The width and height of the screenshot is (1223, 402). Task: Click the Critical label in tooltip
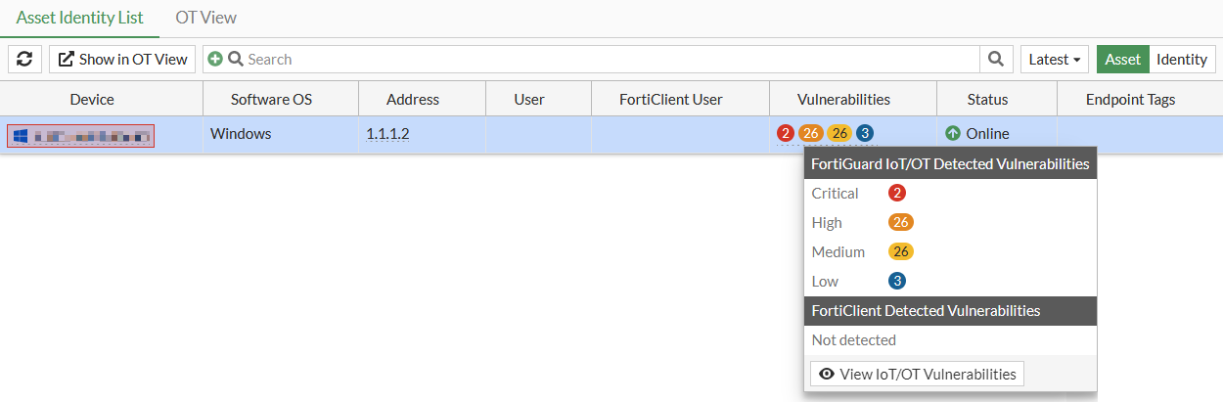point(835,193)
